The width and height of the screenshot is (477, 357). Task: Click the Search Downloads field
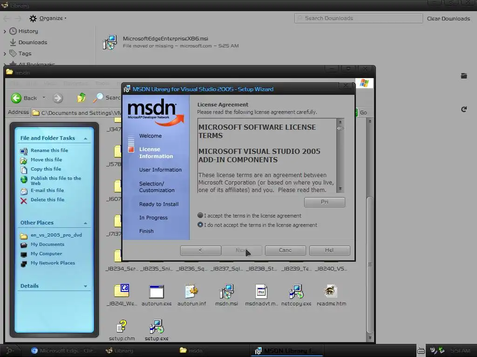coord(358,18)
